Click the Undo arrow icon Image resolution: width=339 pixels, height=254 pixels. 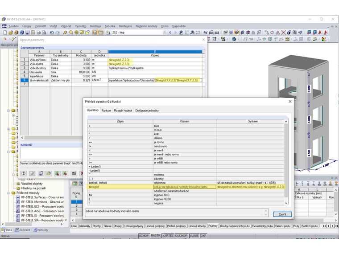52,33
